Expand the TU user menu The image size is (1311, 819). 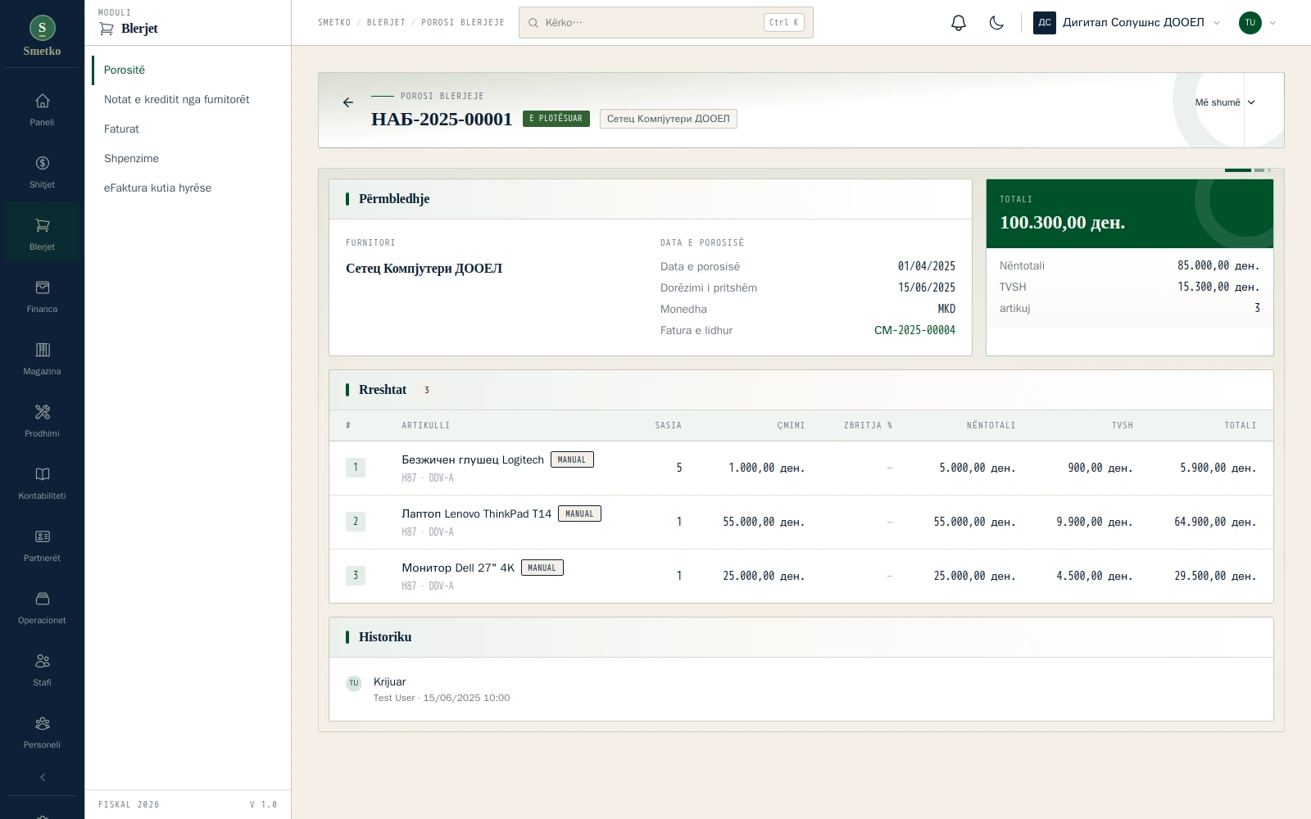coord(1258,23)
